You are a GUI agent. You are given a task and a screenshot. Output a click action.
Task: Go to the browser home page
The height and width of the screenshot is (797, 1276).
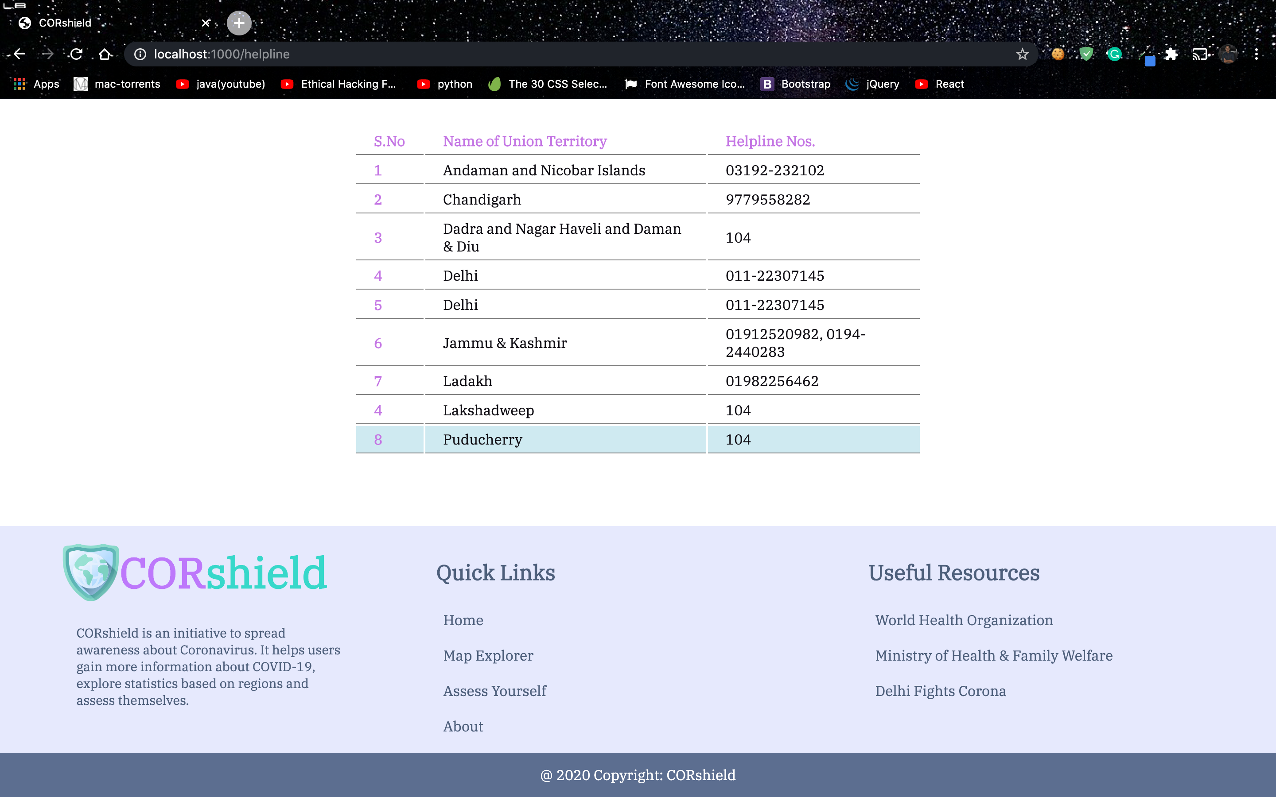coord(105,54)
